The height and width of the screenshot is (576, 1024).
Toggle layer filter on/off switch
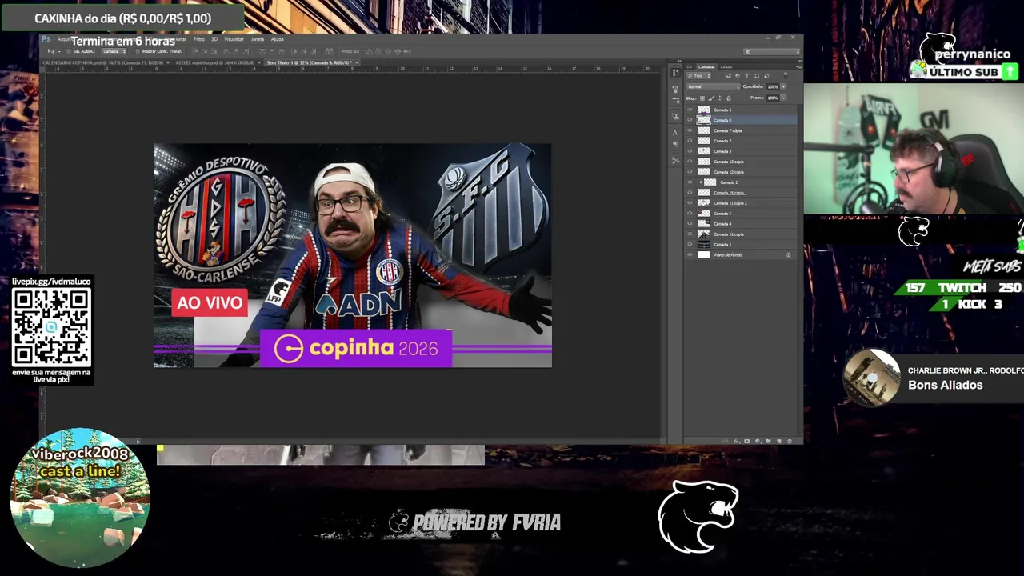pos(786,75)
